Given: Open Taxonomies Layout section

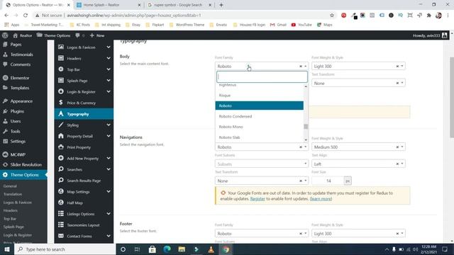Looking at the screenshot, I should click(84, 225).
